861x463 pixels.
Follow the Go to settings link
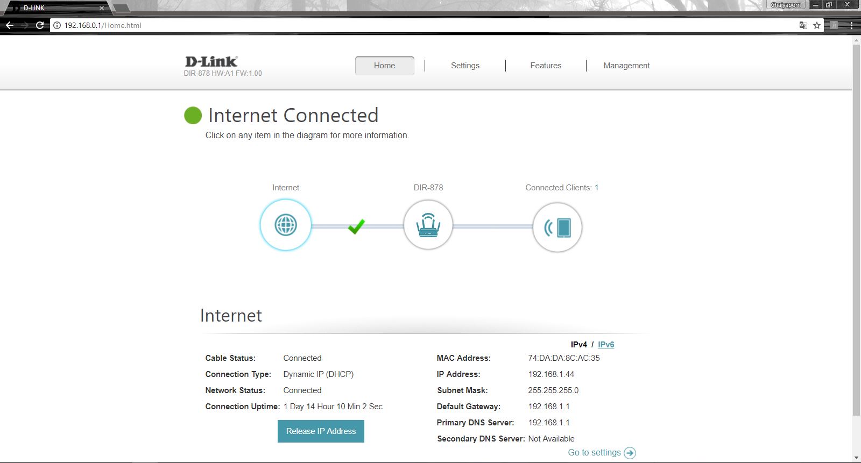[x=594, y=453]
